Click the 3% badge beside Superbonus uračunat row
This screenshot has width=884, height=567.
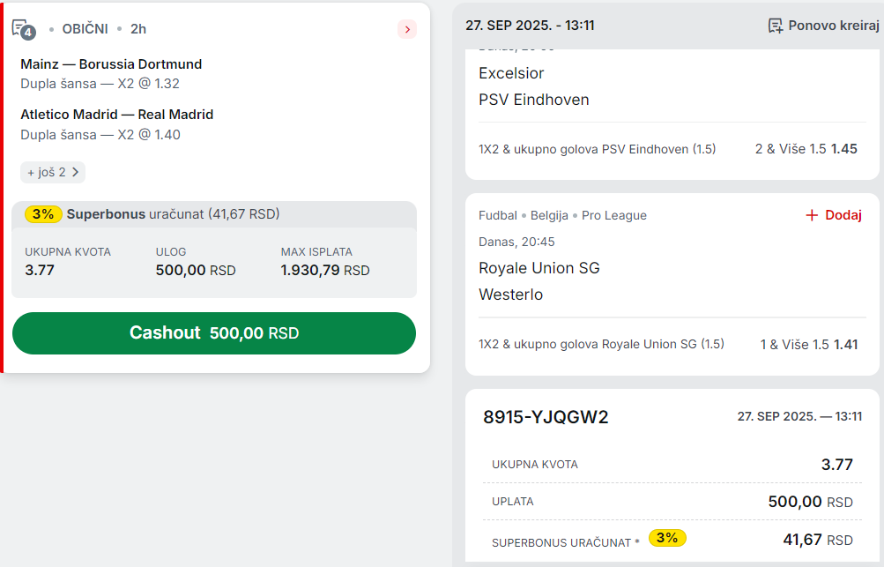coord(667,538)
